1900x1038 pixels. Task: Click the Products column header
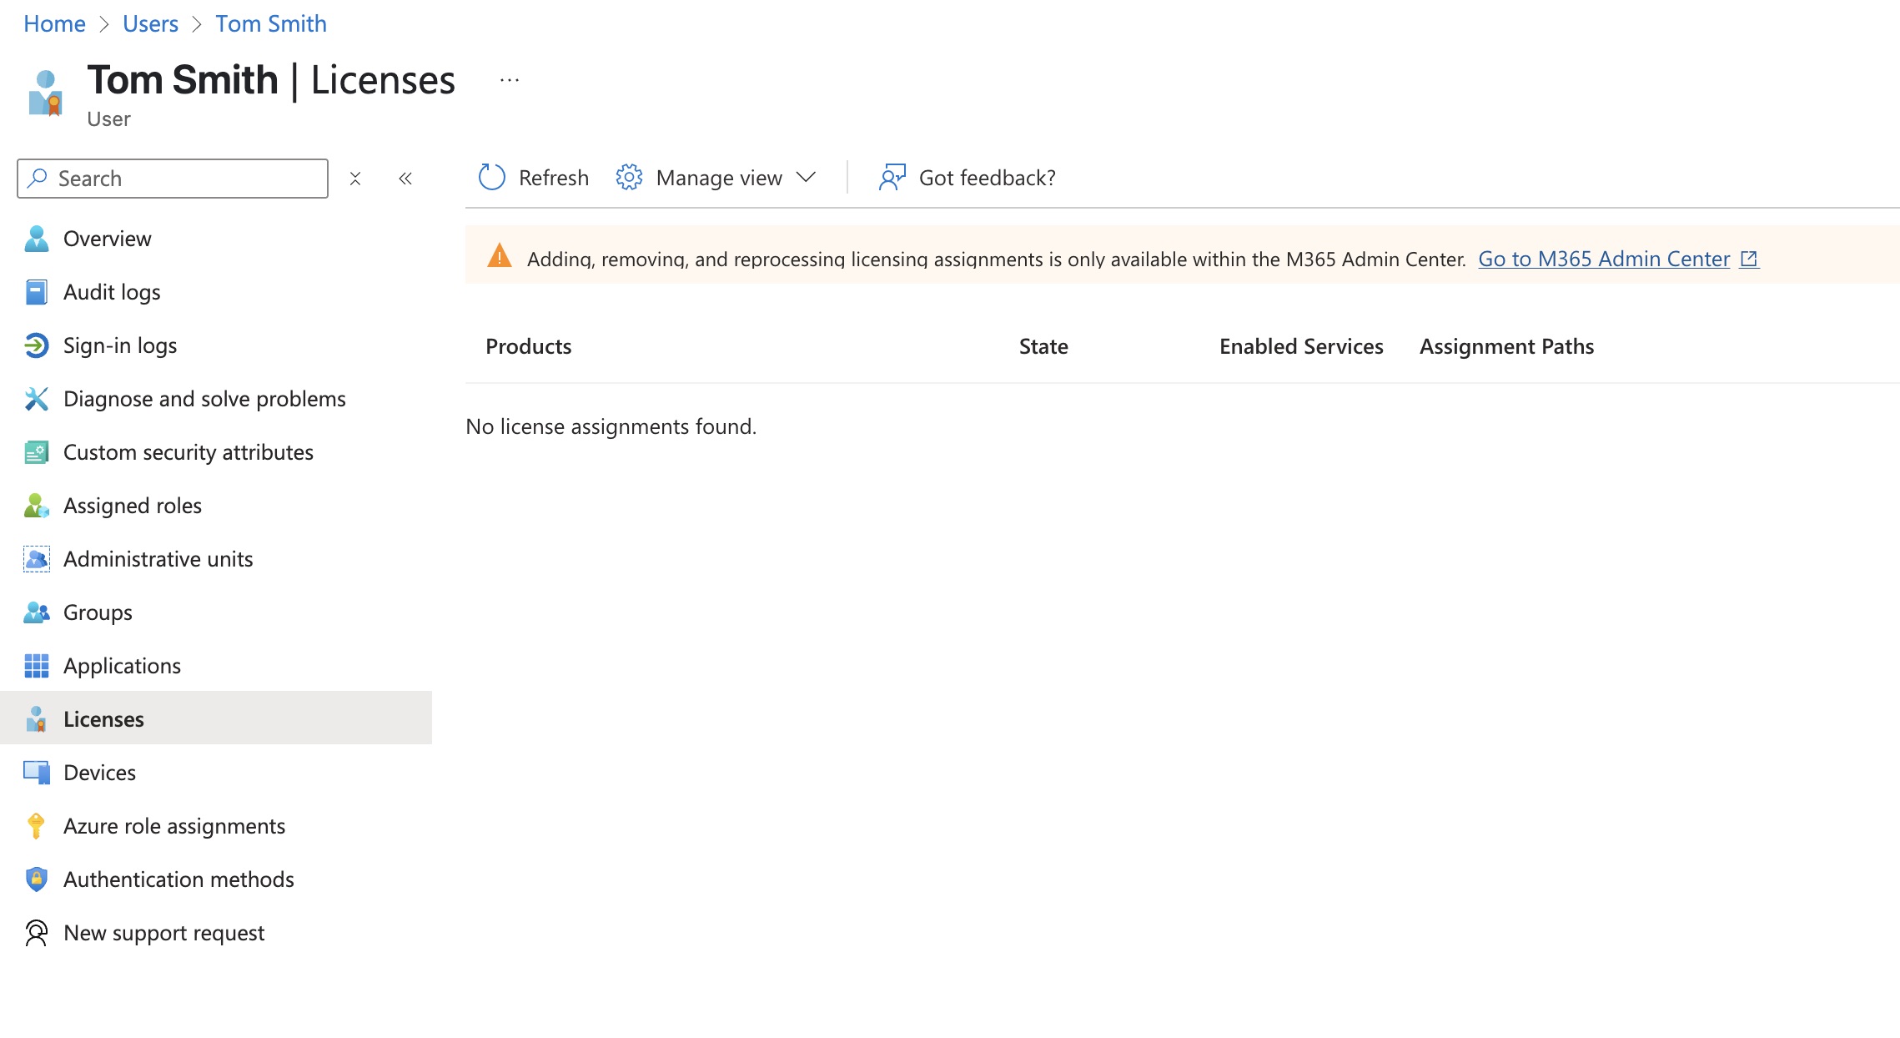[529, 346]
